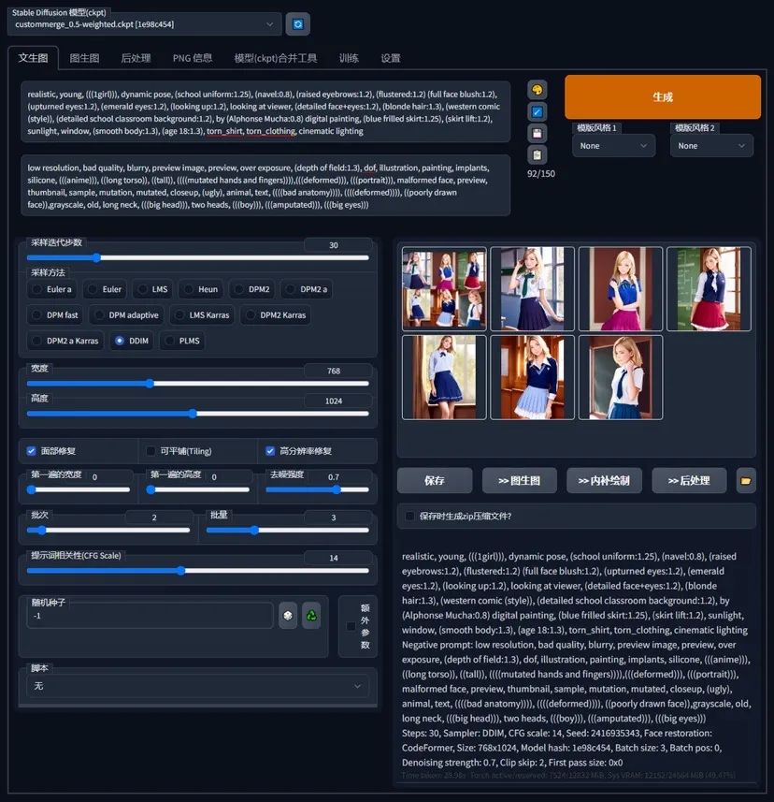Viewport: 774px width, 802px height.
Task: Click the >>内补绘制 inpaint button
Action: click(603, 481)
